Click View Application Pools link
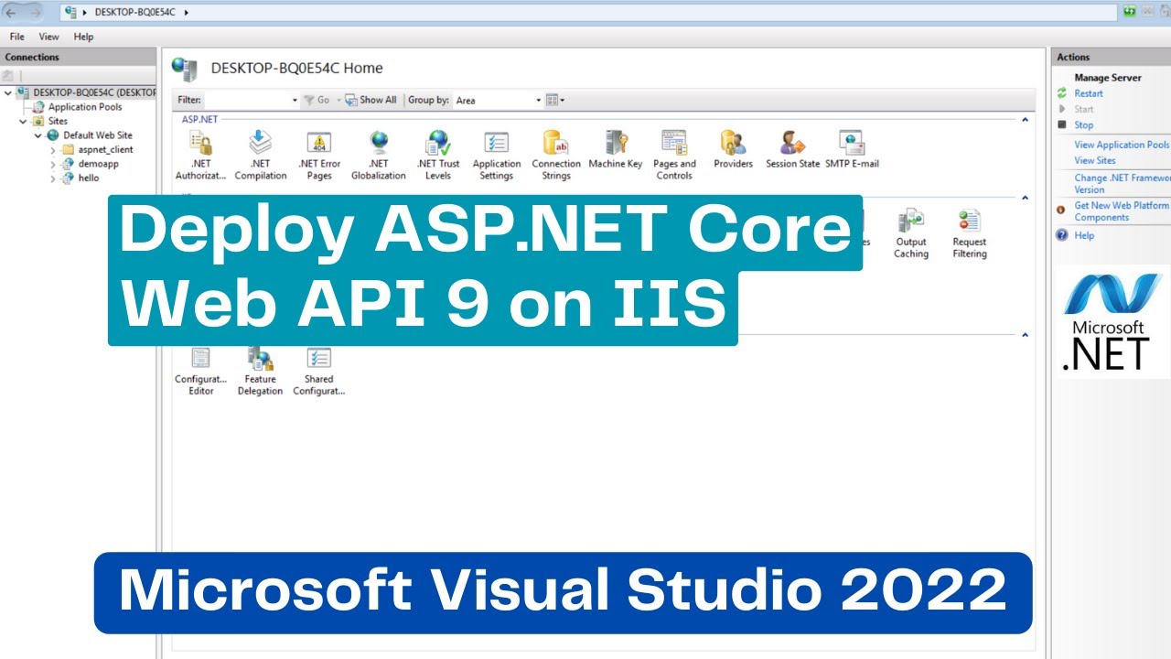 coord(1122,145)
